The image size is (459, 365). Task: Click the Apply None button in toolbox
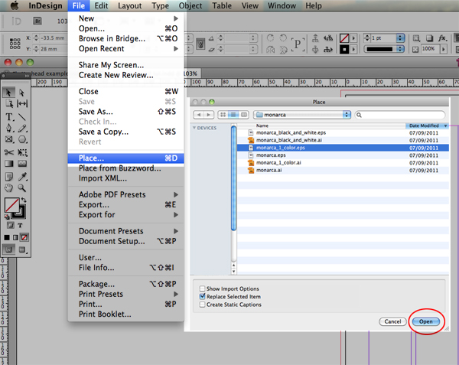click(x=24, y=237)
